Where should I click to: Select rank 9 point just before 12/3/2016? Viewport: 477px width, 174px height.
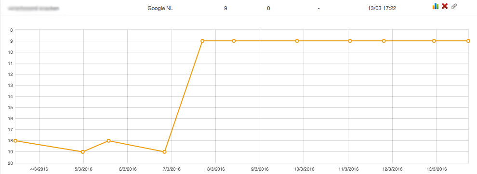click(384, 41)
